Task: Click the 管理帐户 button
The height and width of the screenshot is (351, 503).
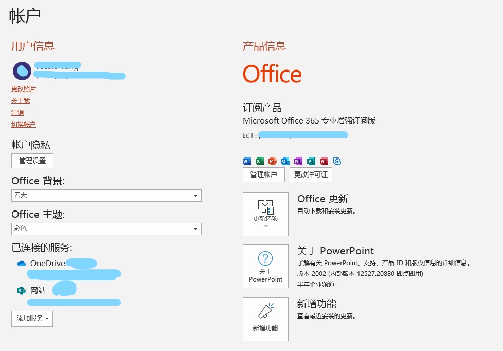Action: coord(264,174)
